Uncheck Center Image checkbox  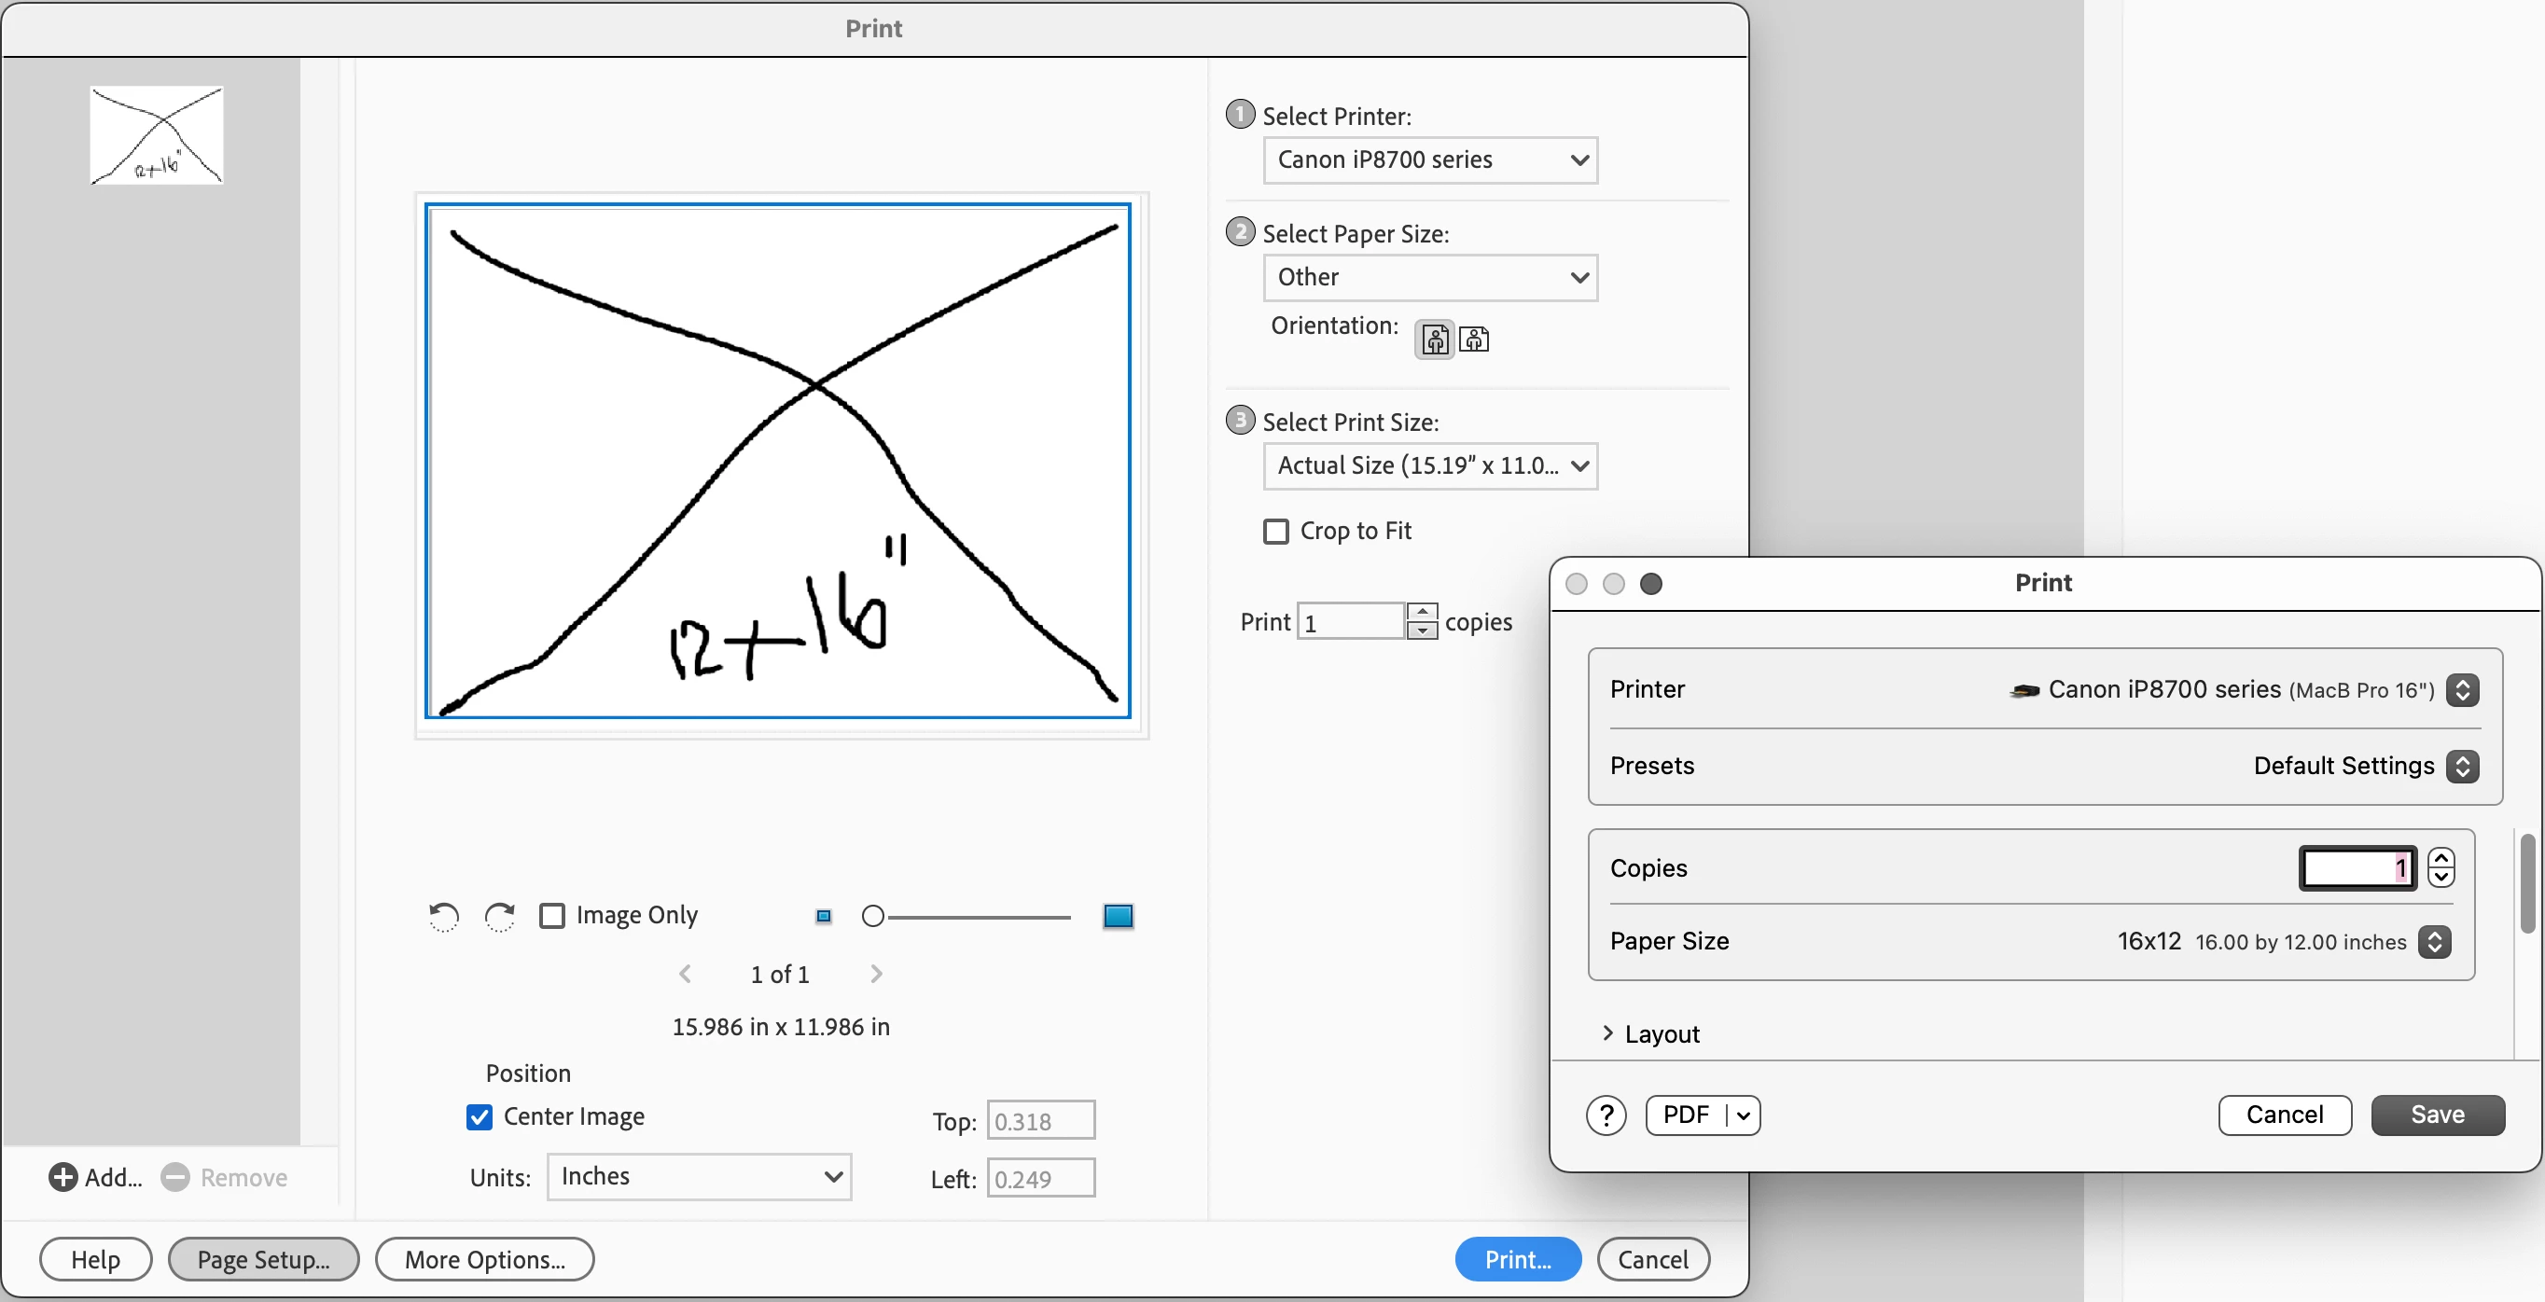(480, 1116)
